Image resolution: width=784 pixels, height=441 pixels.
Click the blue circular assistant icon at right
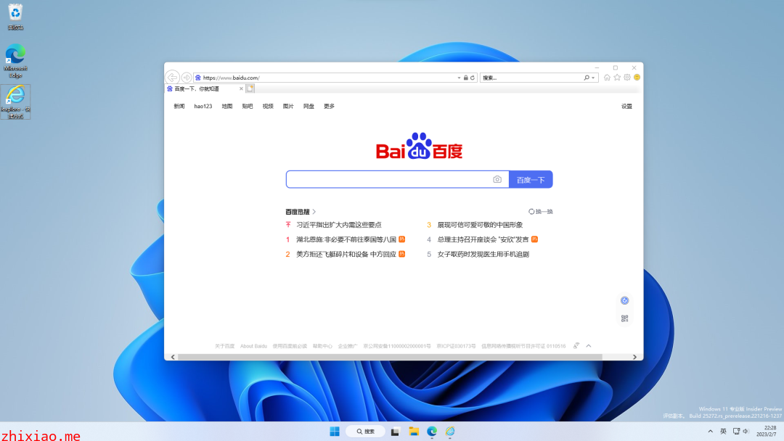[x=624, y=300]
